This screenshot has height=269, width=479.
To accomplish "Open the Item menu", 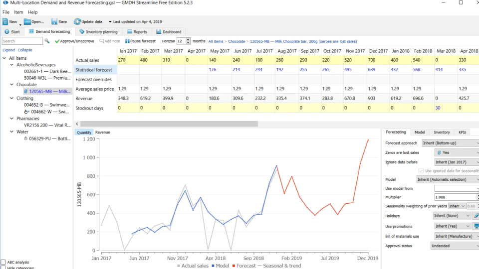I will [18, 12].
